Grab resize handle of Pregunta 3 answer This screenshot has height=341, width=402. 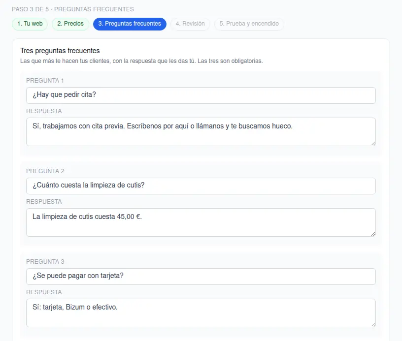[x=373, y=325]
